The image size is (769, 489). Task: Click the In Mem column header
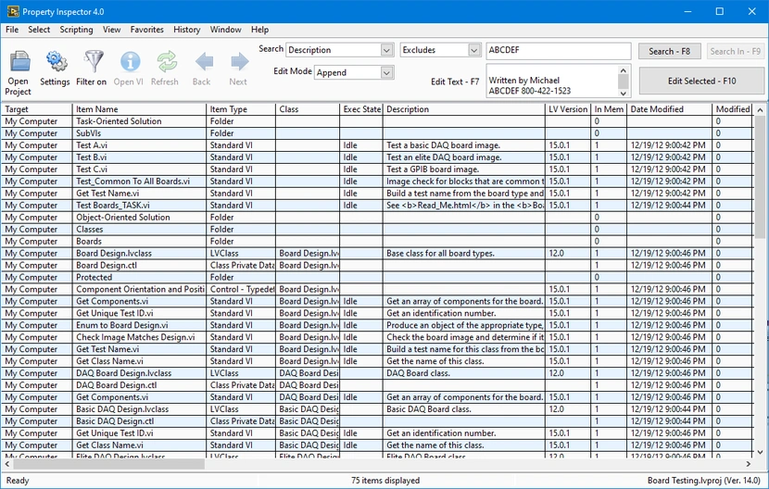pyautogui.click(x=609, y=109)
